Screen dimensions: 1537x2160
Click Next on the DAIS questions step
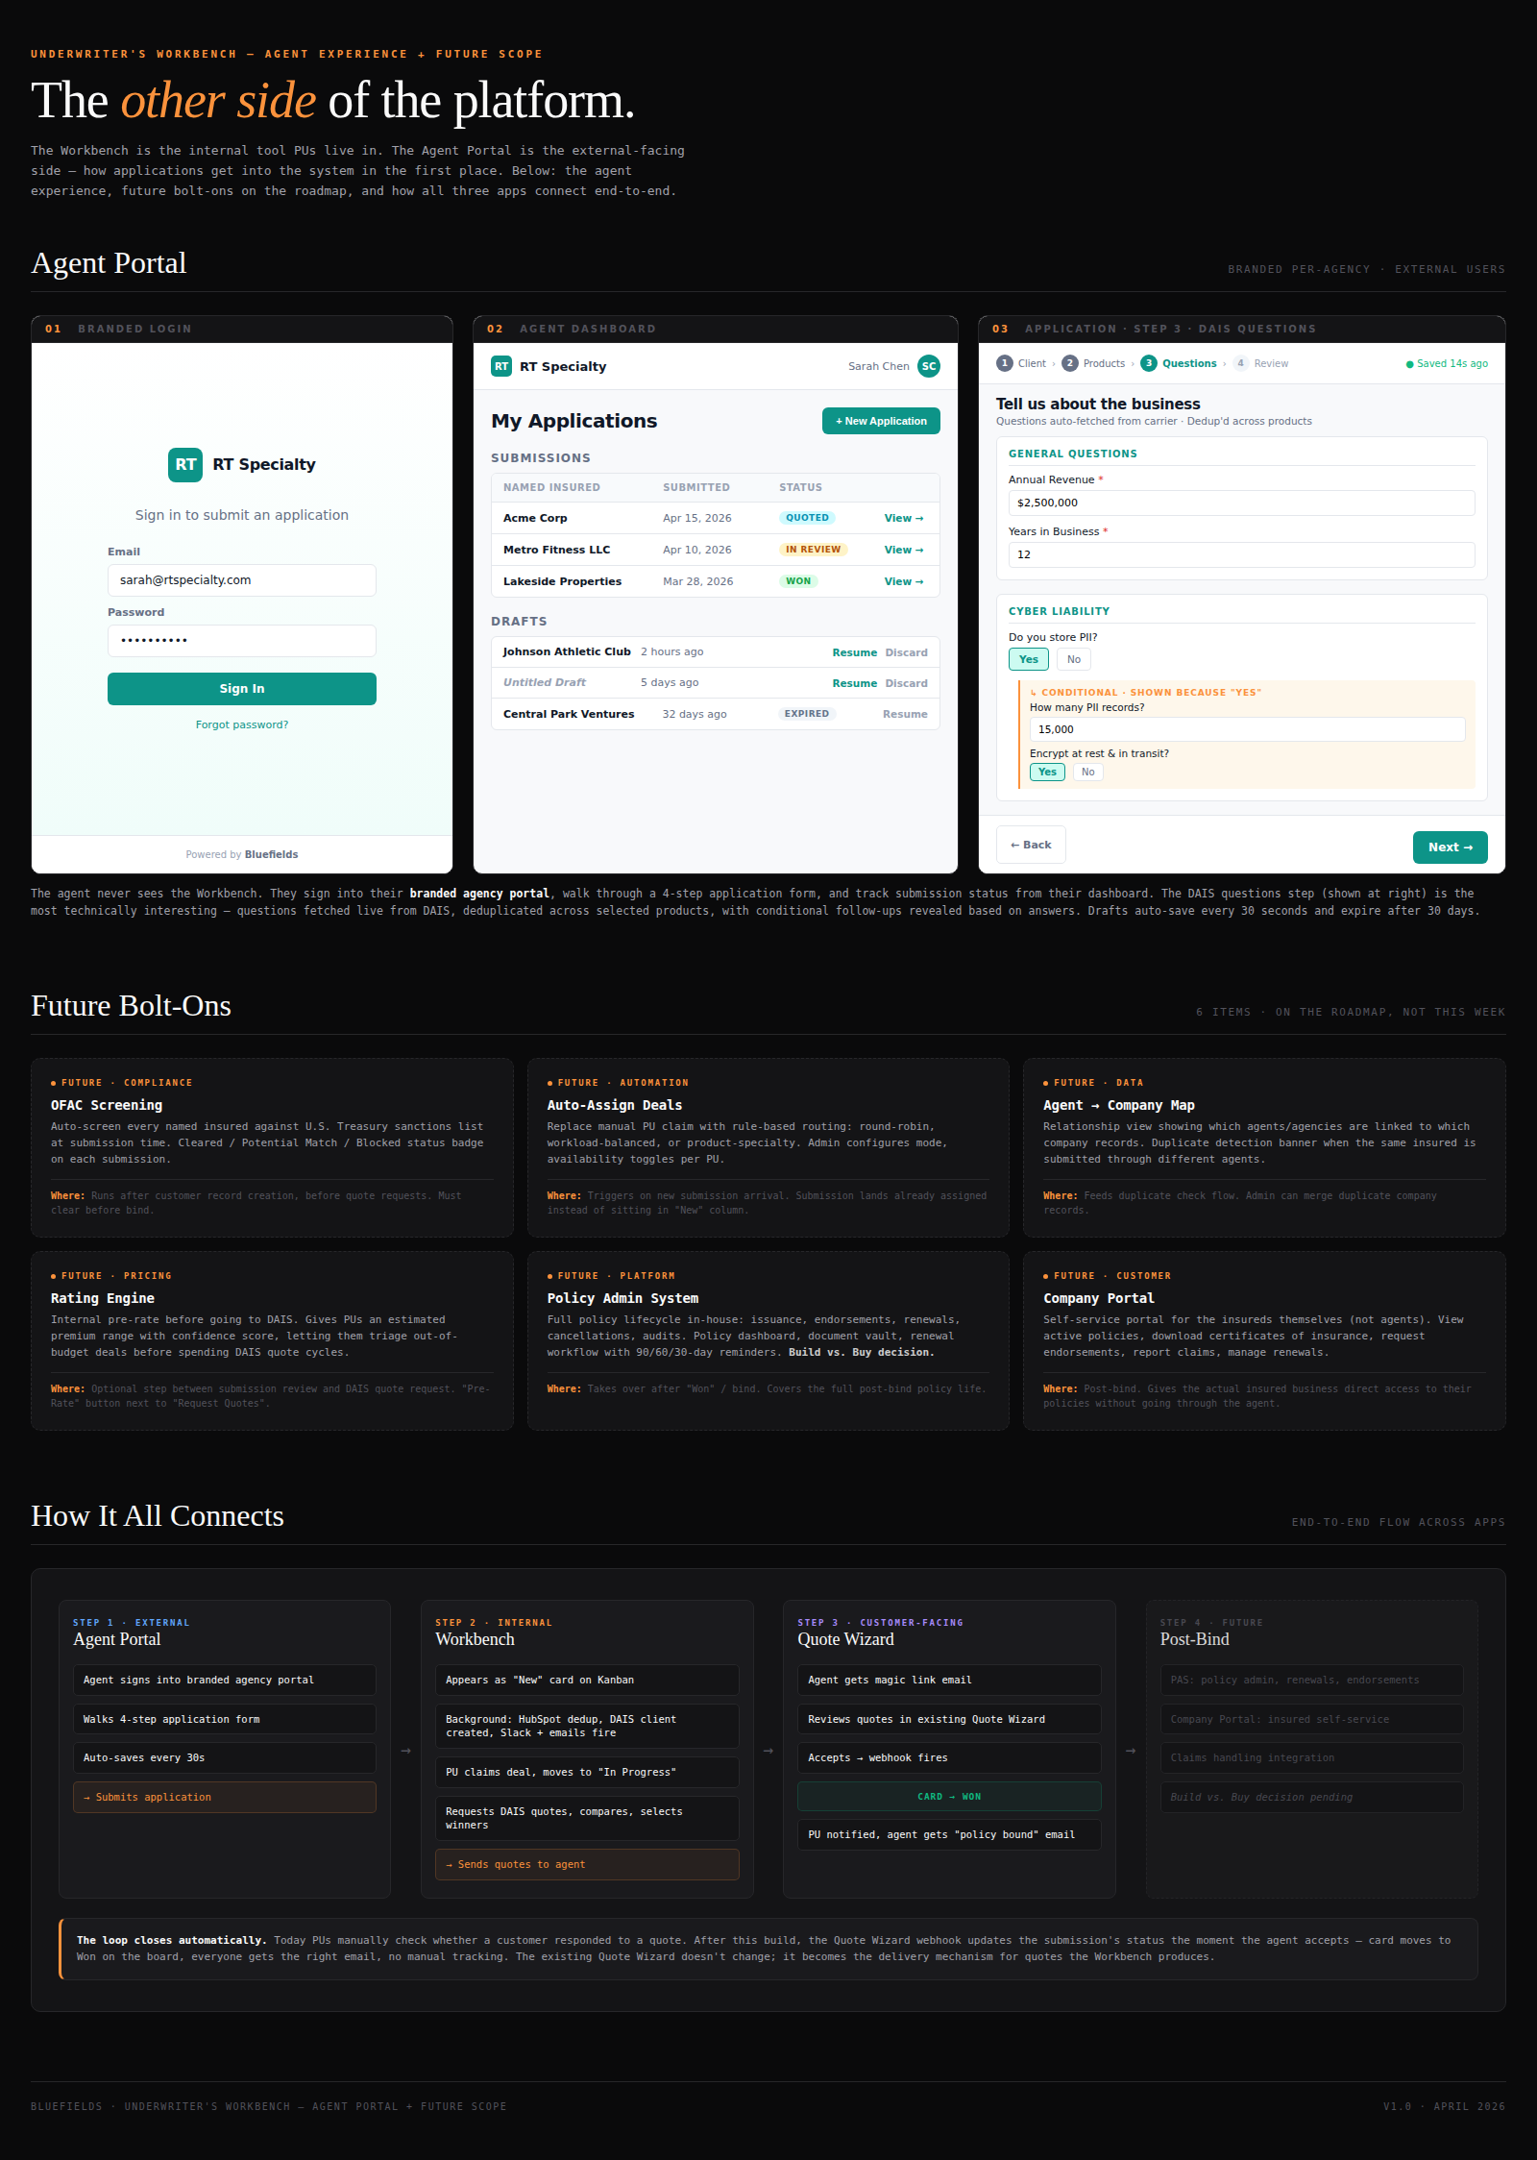1450,847
